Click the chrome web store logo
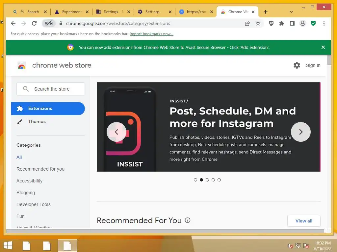Viewport: 337px width, 252px height. (21, 65)
